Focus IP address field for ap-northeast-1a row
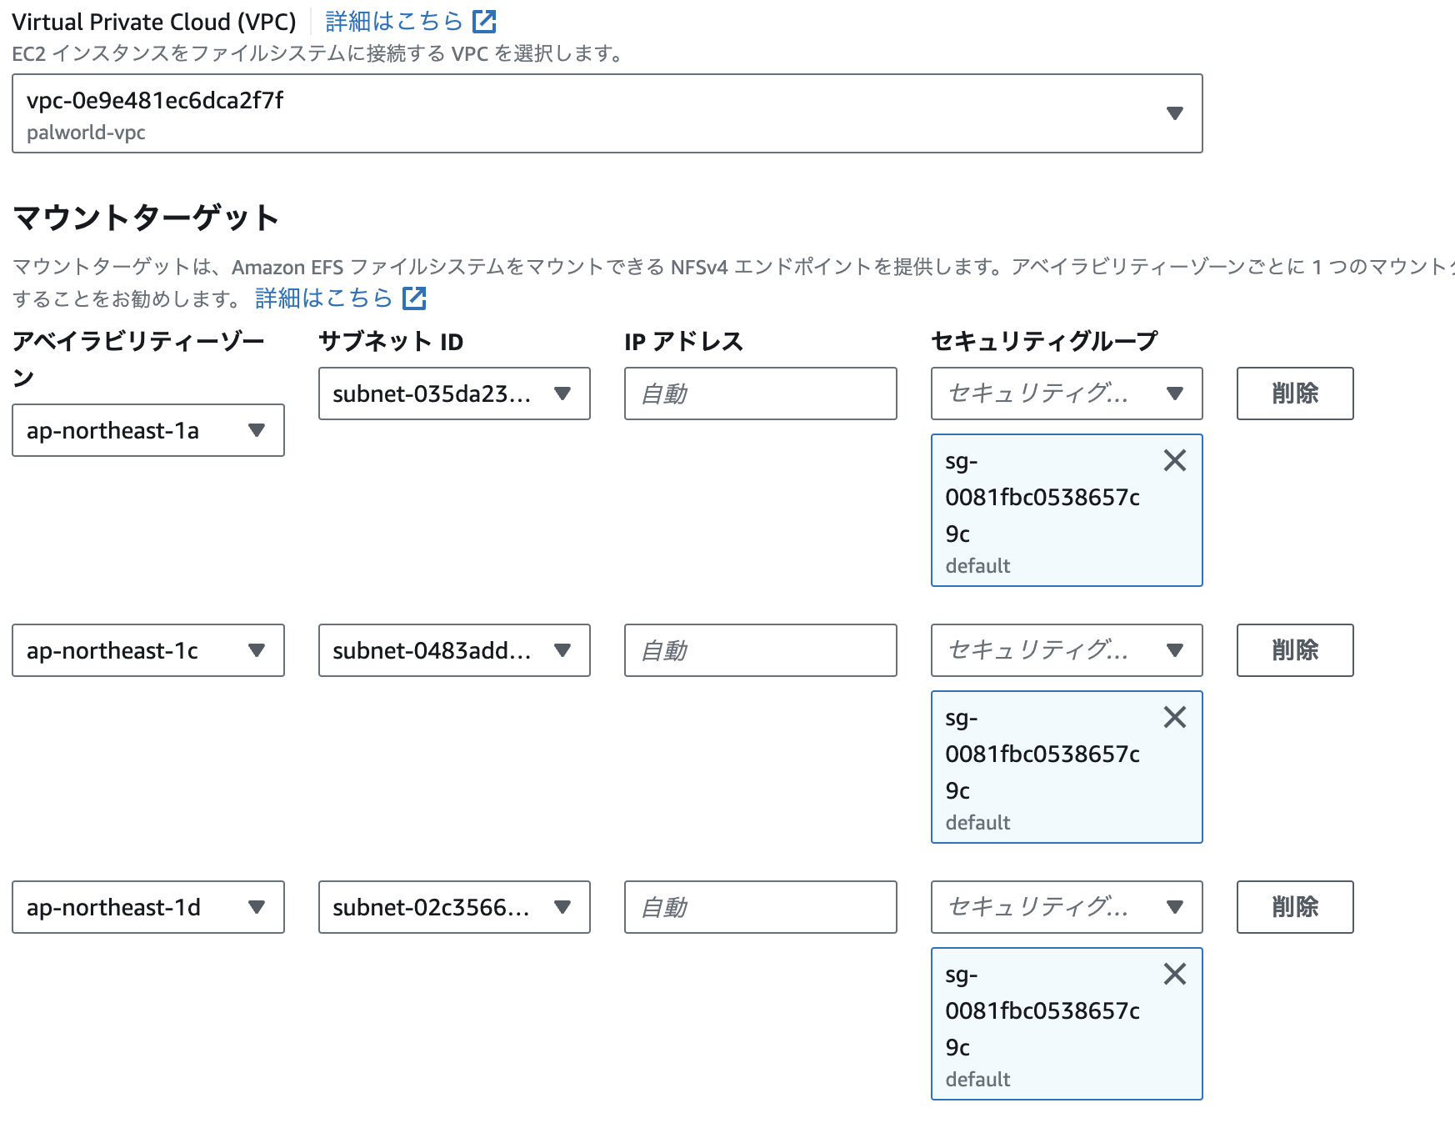 coord(760,394)
